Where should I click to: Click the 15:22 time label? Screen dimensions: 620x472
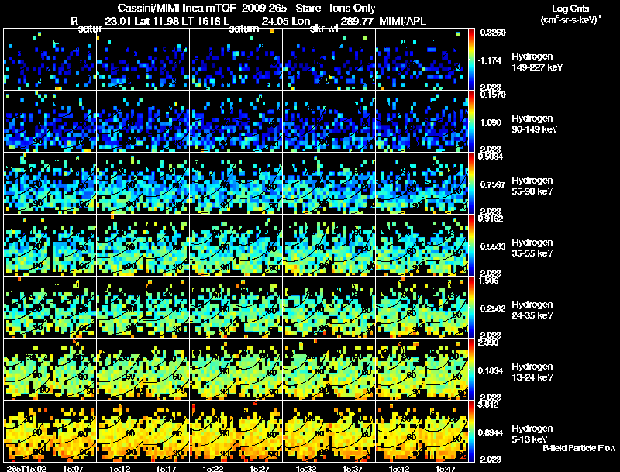click(x=212, y=469)
